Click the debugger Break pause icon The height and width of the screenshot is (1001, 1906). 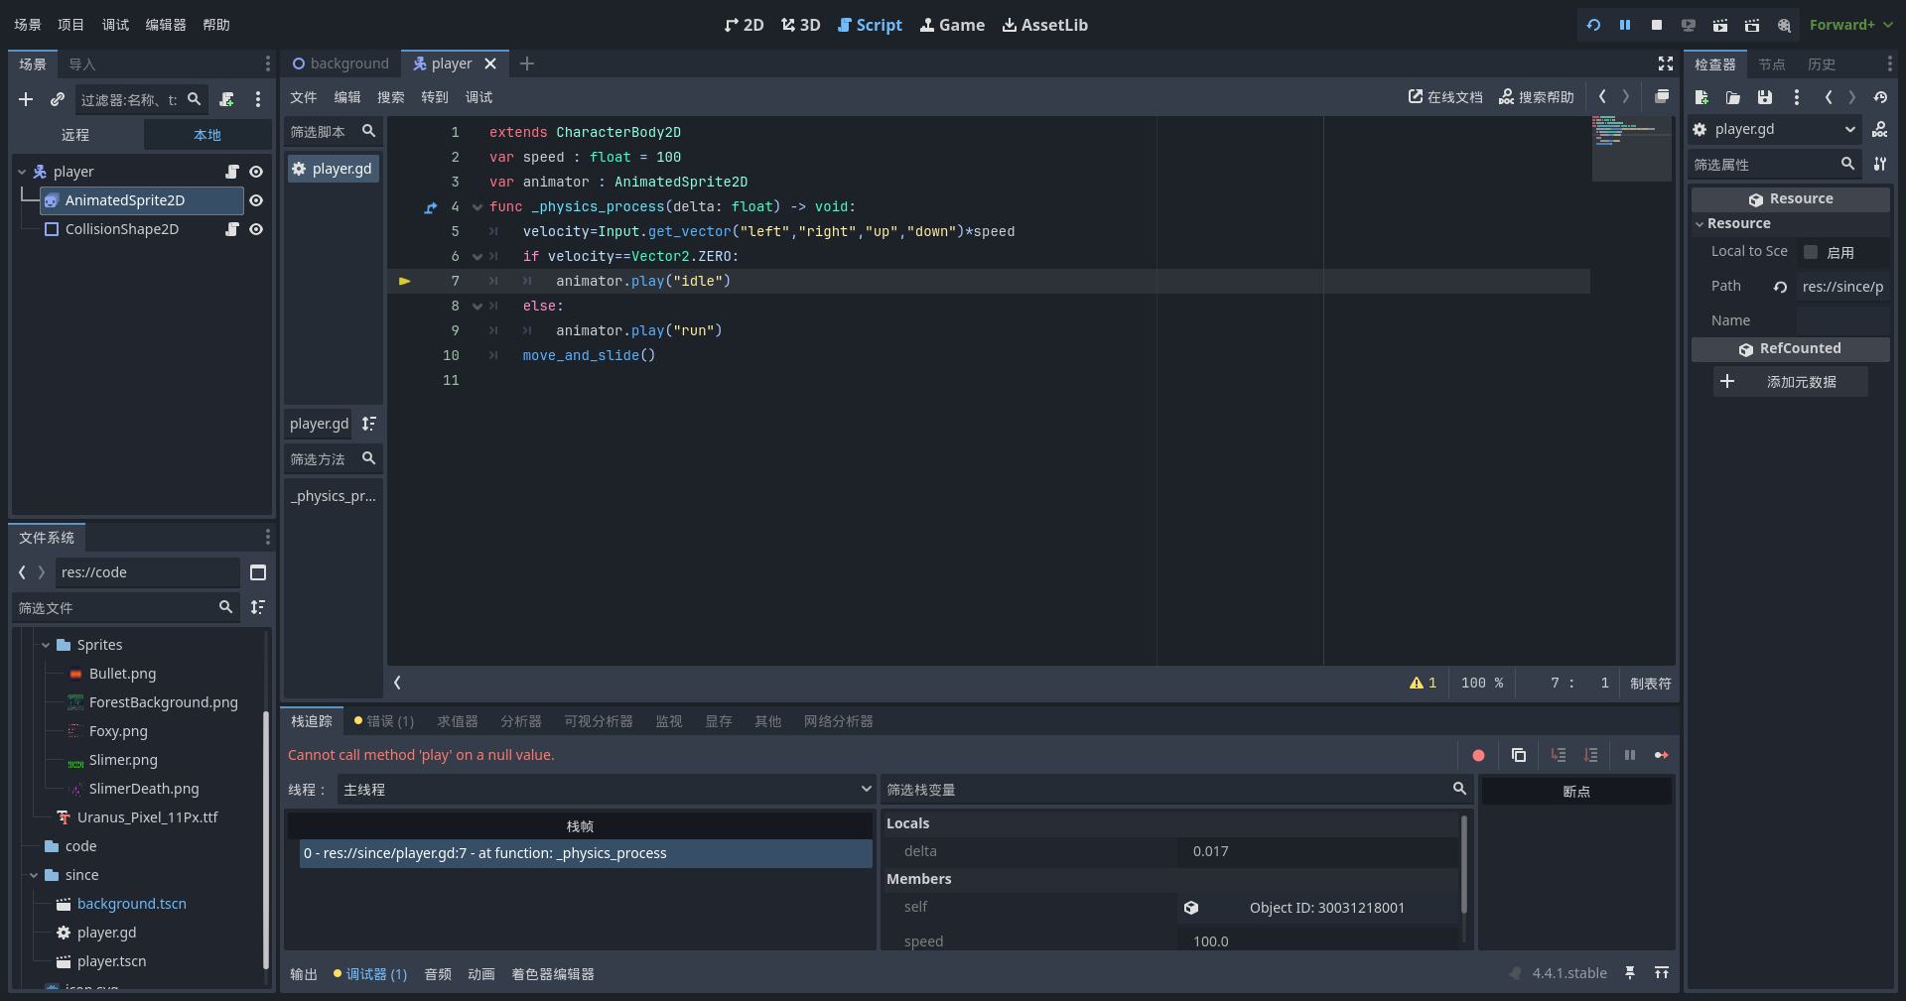(x=1630, y=755)
